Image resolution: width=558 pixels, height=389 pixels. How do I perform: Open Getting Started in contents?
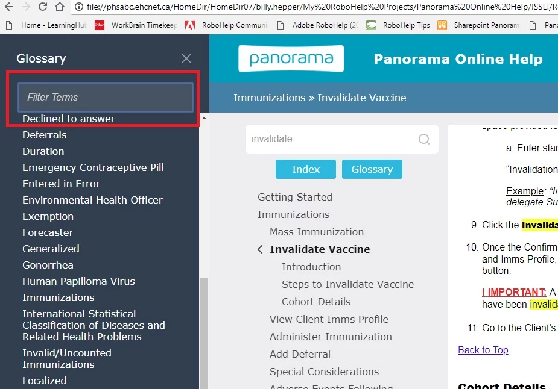tap(295, 197)
